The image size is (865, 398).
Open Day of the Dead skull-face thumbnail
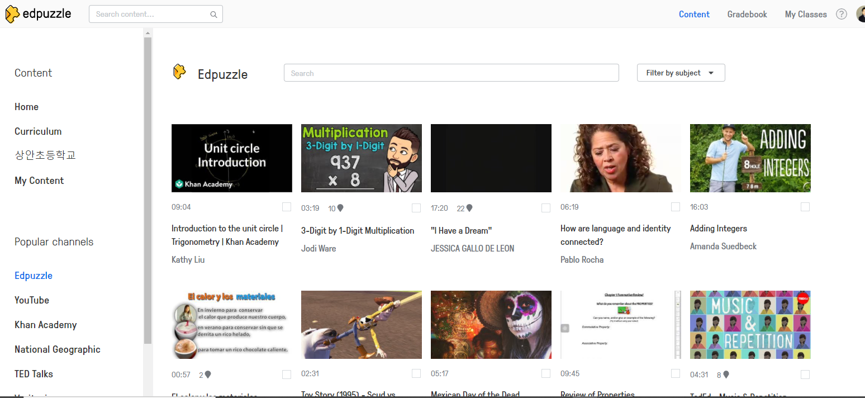pos(491,325)
